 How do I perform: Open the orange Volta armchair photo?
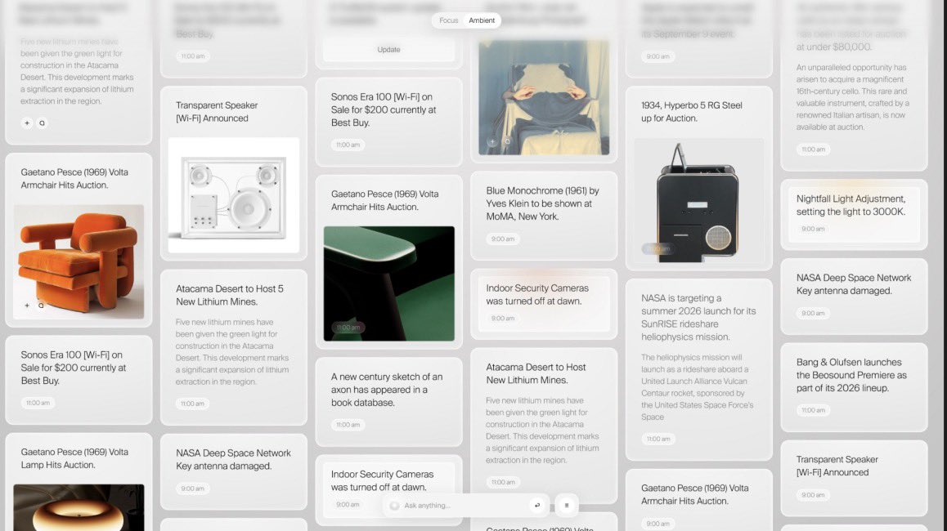click(x=79, y=261)
